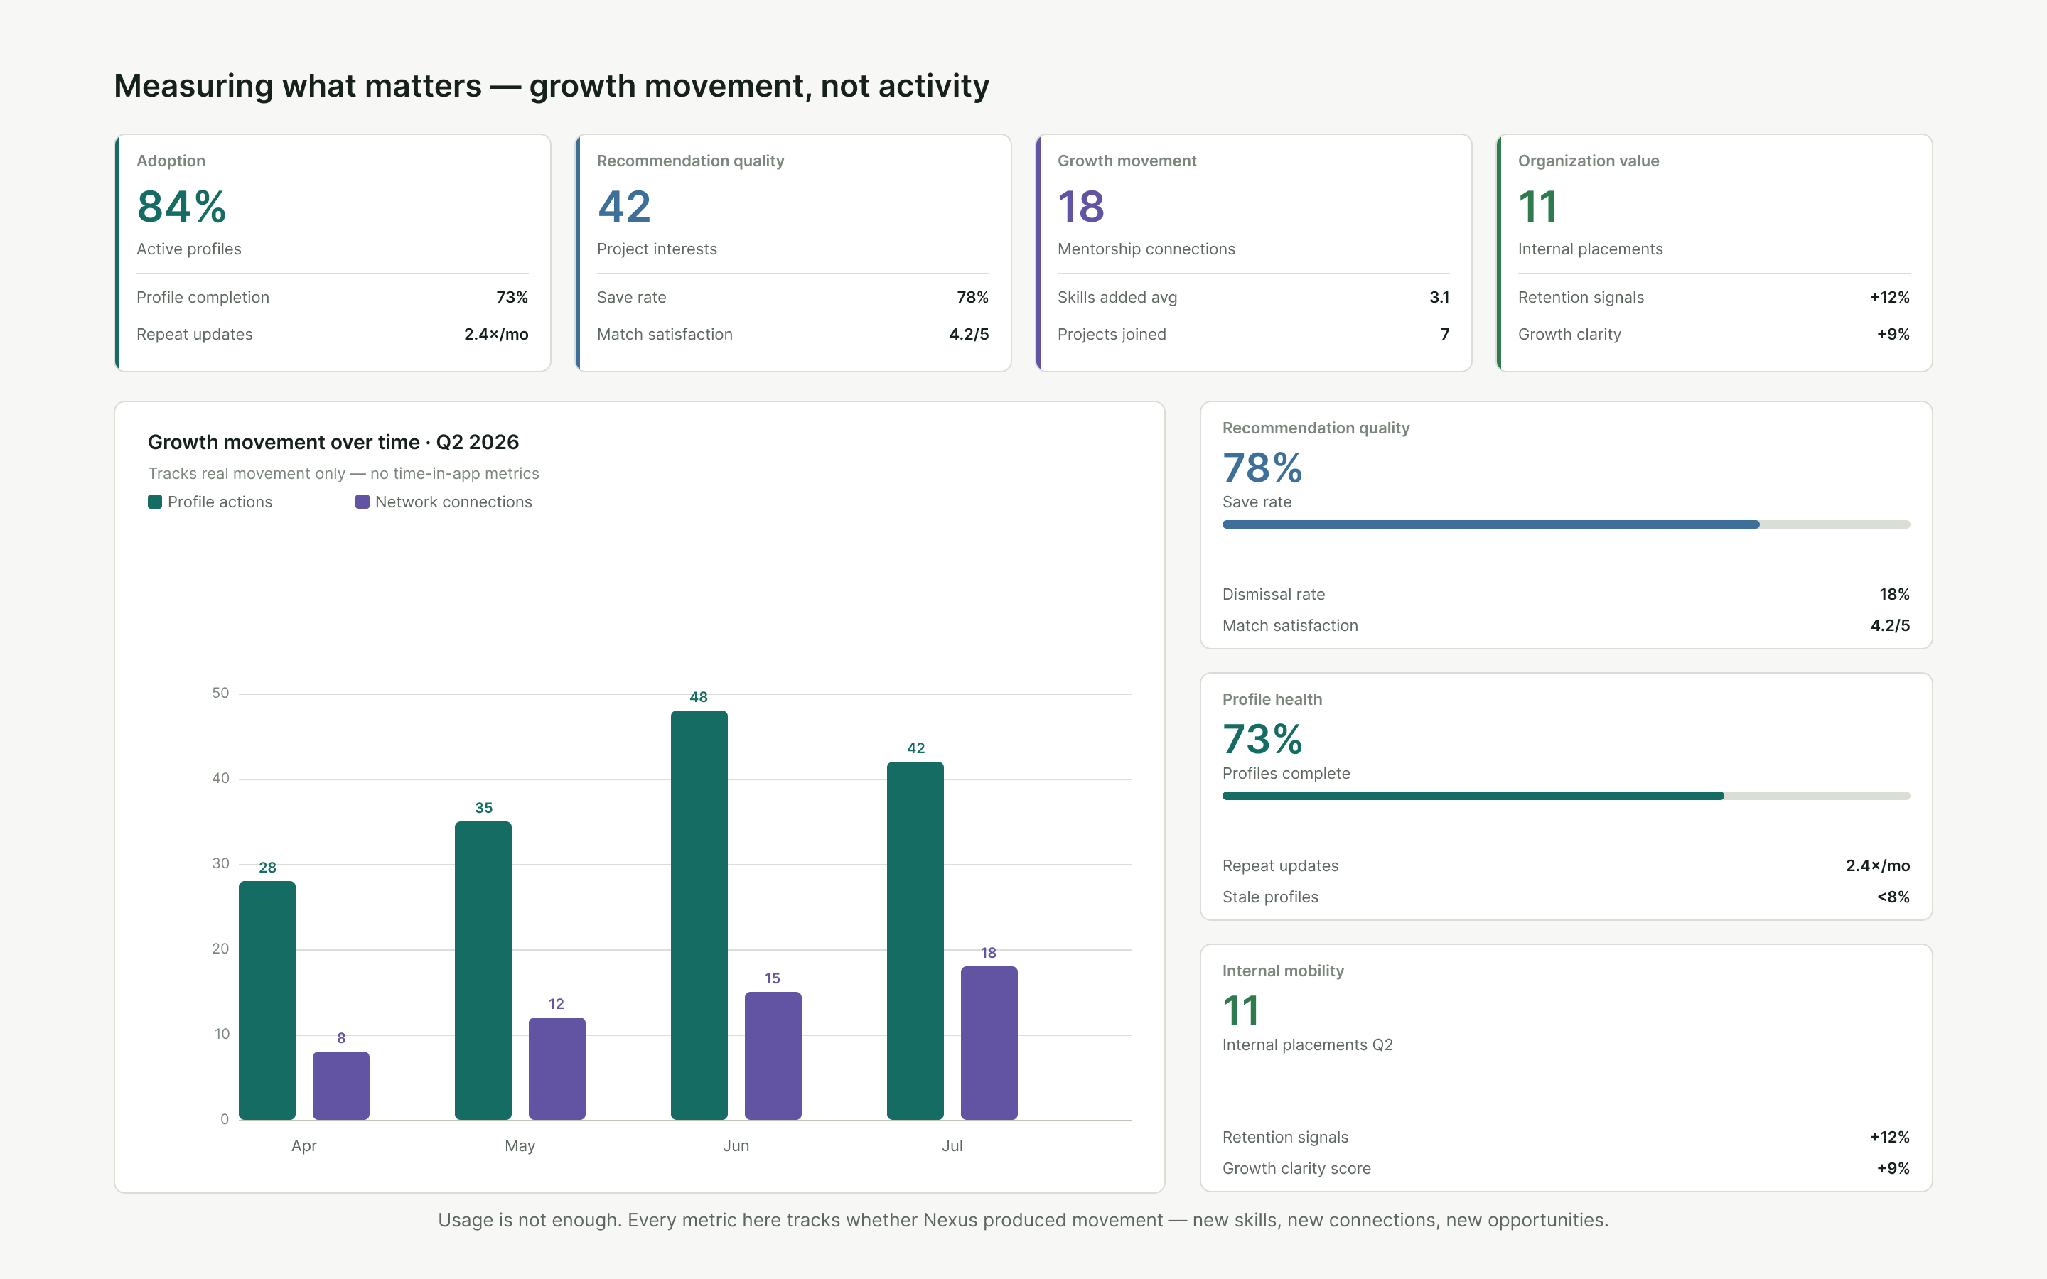Click the footer note Usage is not enough
This screenshot has width=2047, height=1279.
[1023, 1220]
